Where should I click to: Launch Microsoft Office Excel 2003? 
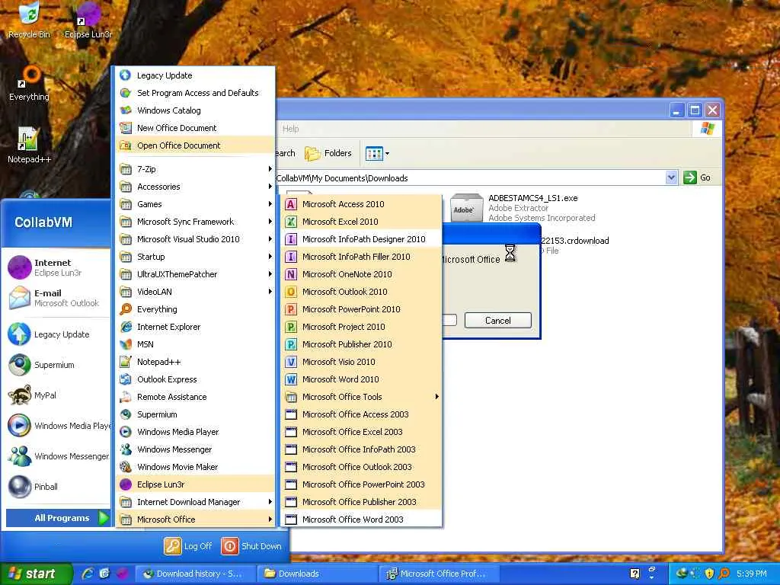pos(361,432)
